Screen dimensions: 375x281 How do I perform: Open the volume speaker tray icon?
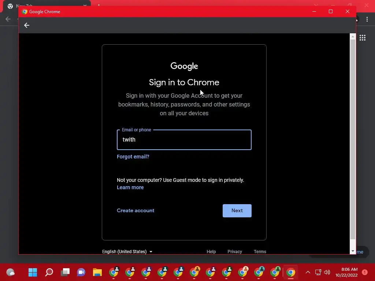pos(327,272)
